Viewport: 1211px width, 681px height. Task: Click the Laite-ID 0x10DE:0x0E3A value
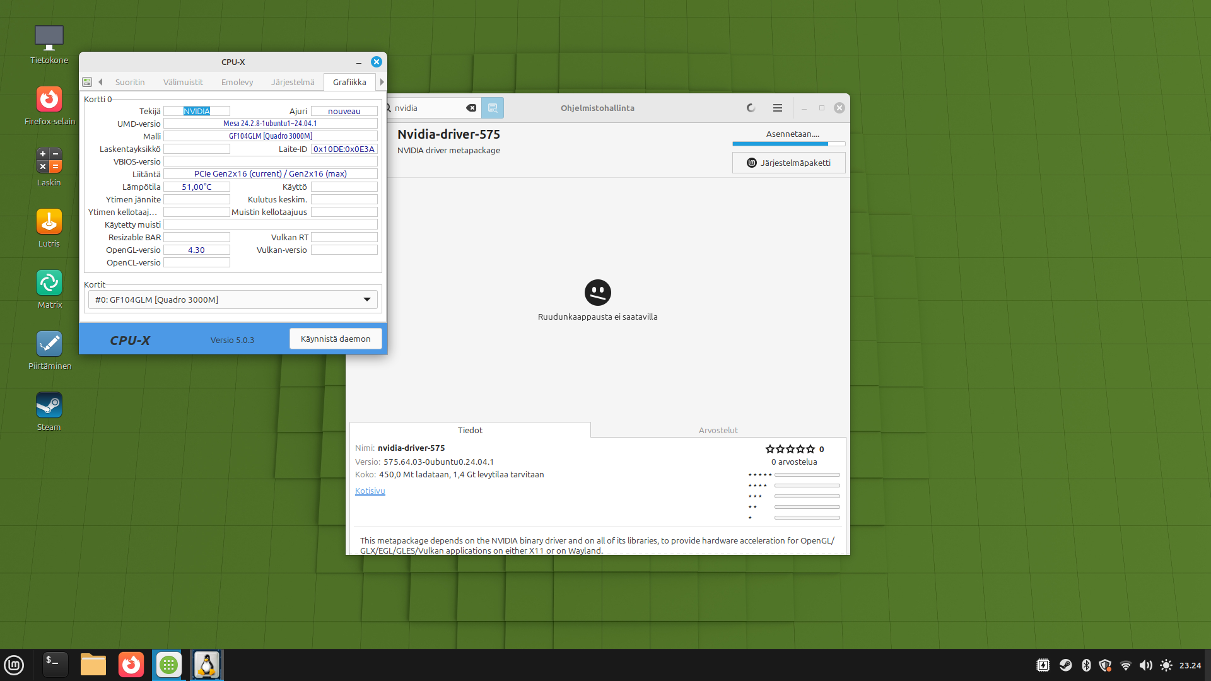(x=344, y=149)
